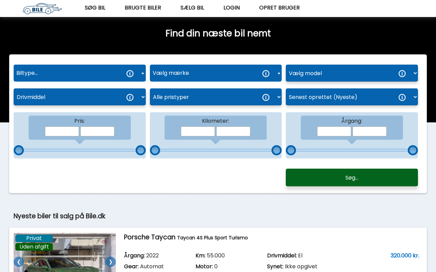
Task: Click the Find din næste bil nemt heading
Action: coord(218,33)
